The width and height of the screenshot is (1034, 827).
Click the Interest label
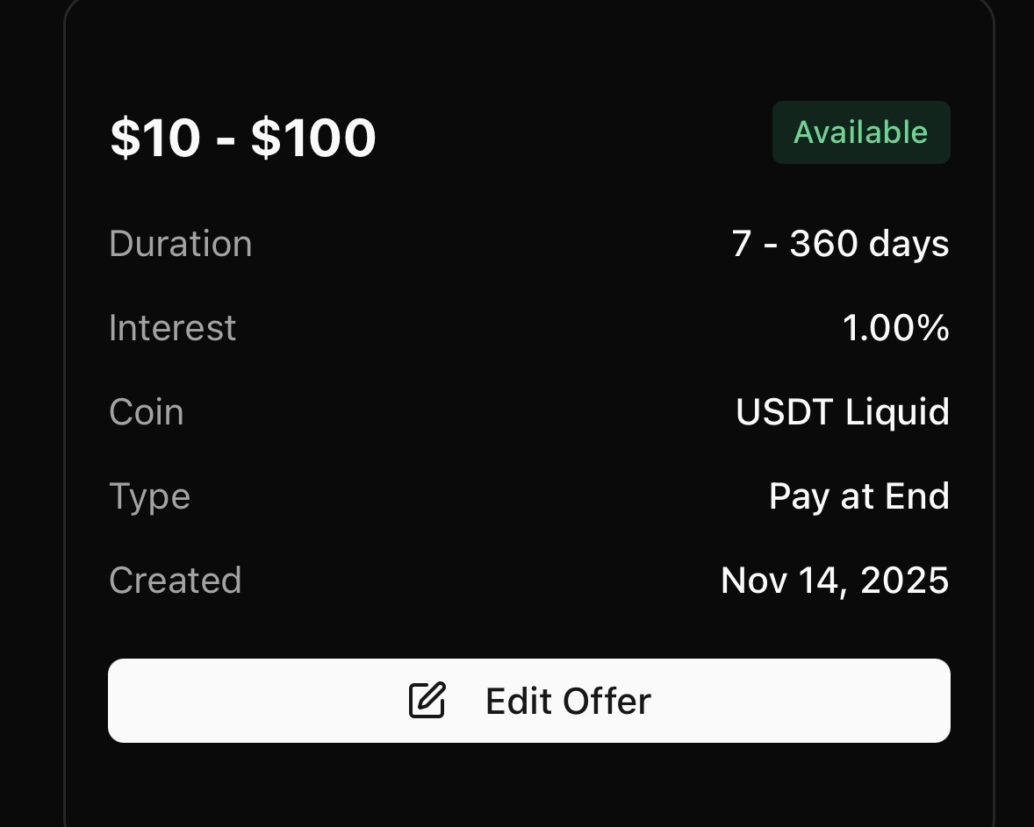(x=172, y=328)
